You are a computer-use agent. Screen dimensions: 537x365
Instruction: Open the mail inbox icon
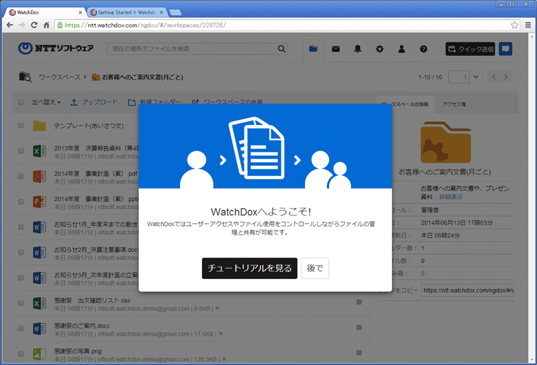[x=336, y=49]
